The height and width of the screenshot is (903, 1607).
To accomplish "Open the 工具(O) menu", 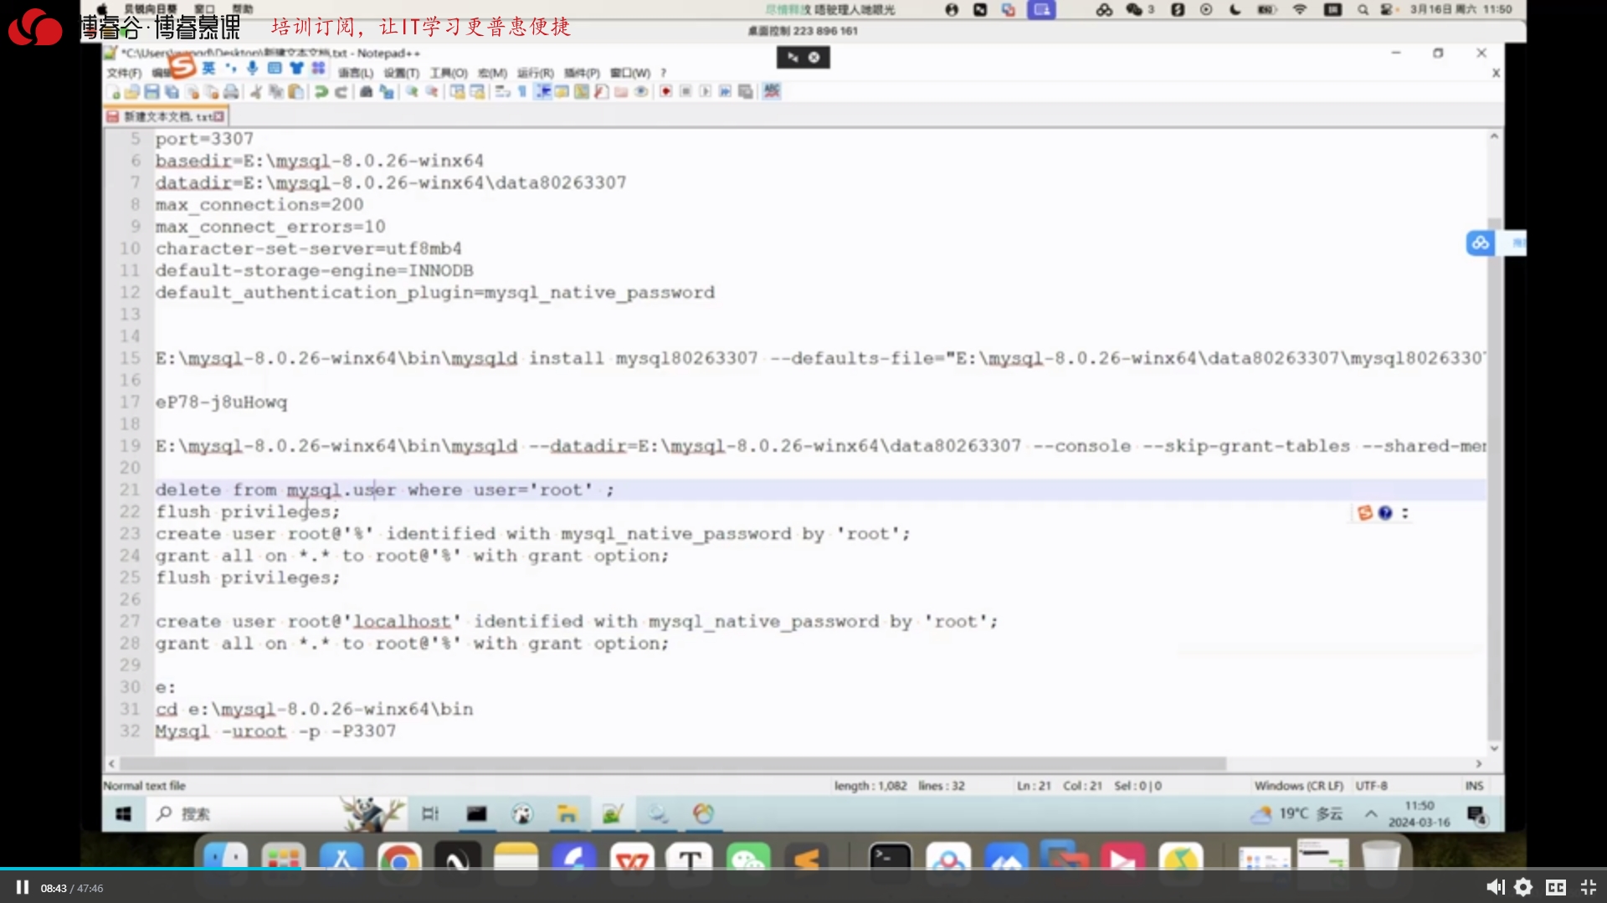I will 449,73.
